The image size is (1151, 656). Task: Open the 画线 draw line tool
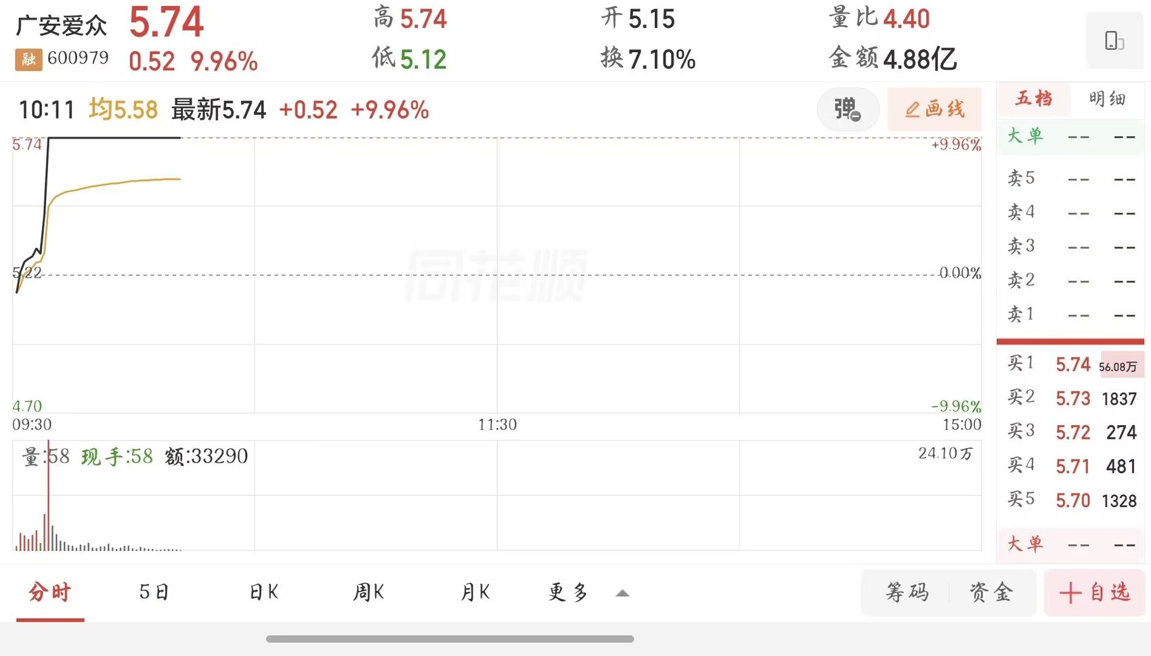934,109
